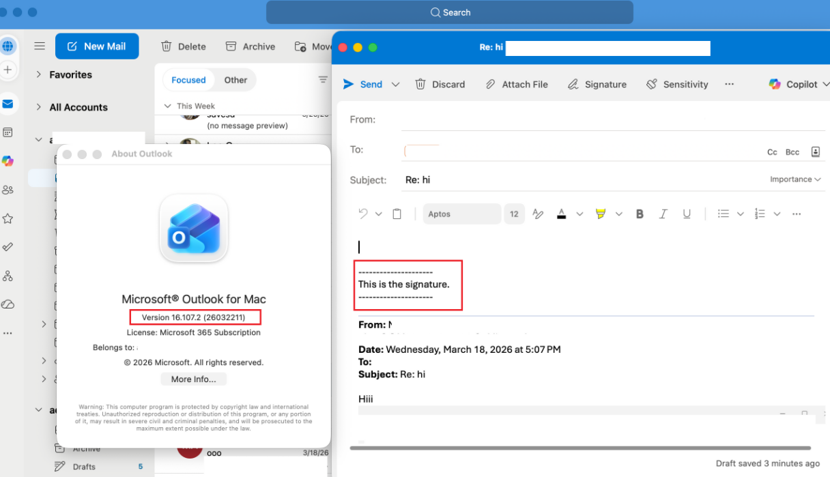Compose a New Mail
The image size is (830, 477).
click(x=97, y=46)
